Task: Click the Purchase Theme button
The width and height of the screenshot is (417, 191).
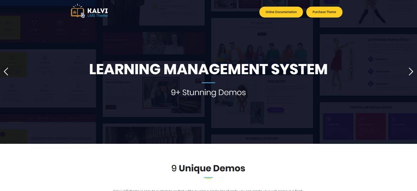Action: pyautogui.click(x=324, y=12)
